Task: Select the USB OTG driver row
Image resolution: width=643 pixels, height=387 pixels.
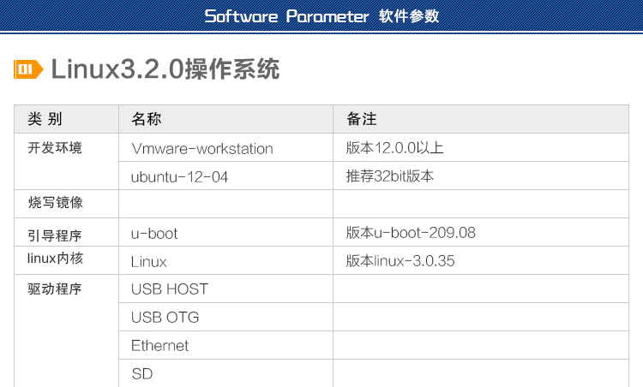Action: coord(165,318)
